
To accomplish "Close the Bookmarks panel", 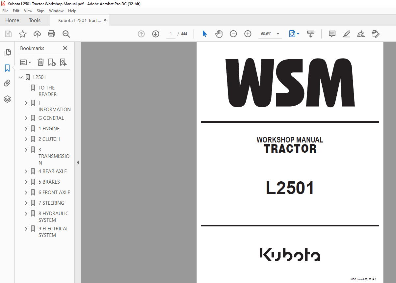I will [65, 48].
